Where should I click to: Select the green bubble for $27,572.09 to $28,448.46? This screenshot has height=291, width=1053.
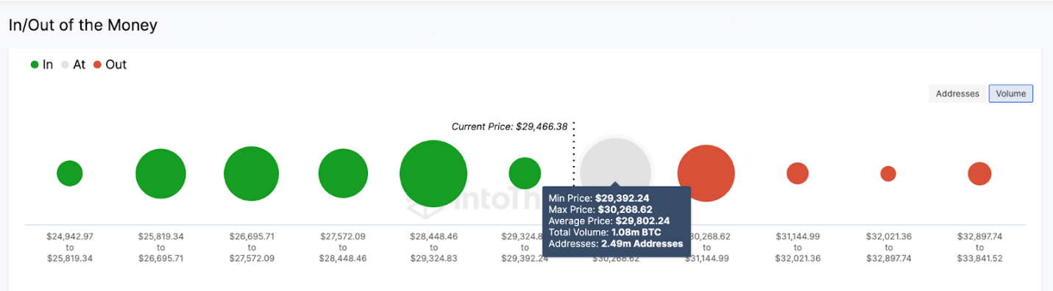[343, 173]
